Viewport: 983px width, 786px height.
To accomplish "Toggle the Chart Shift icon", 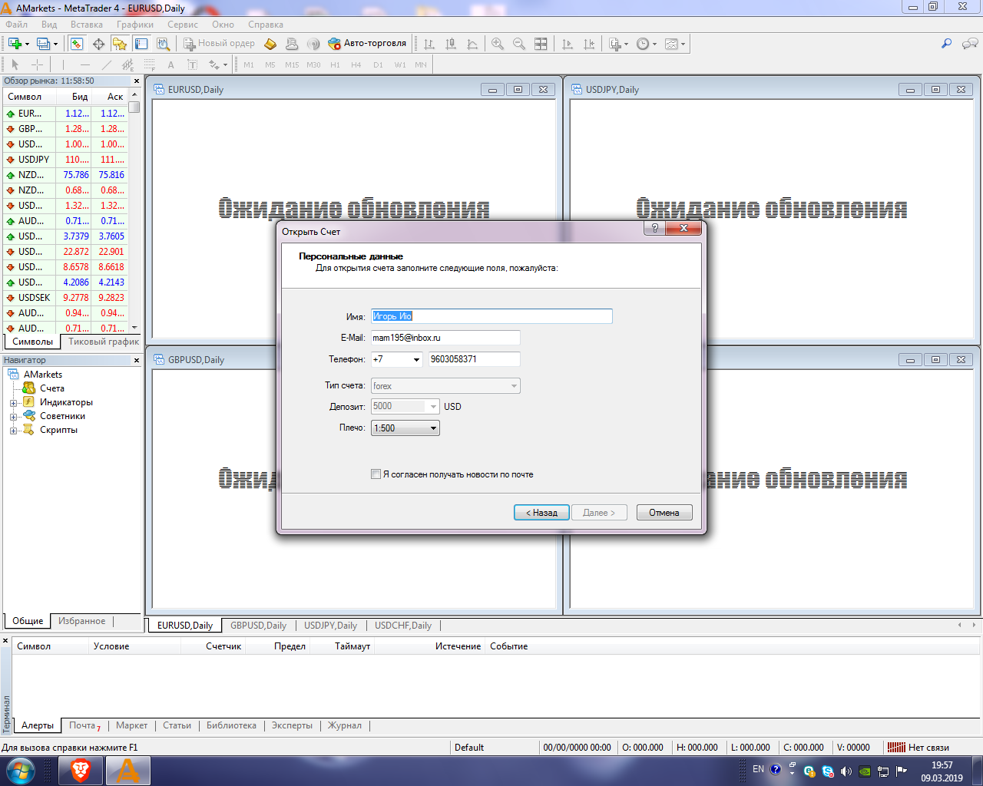I will click(589, 44).
